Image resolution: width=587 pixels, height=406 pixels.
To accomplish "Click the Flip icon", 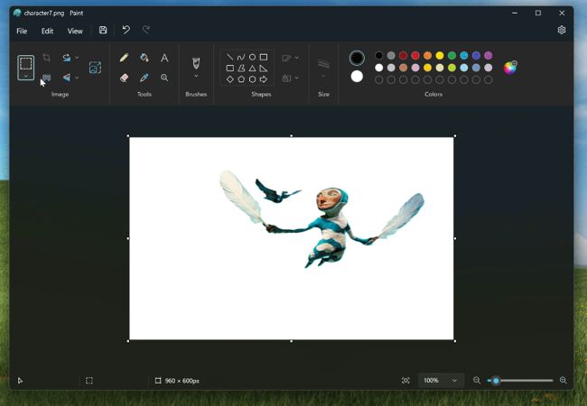I will click(x=67, y=78).
